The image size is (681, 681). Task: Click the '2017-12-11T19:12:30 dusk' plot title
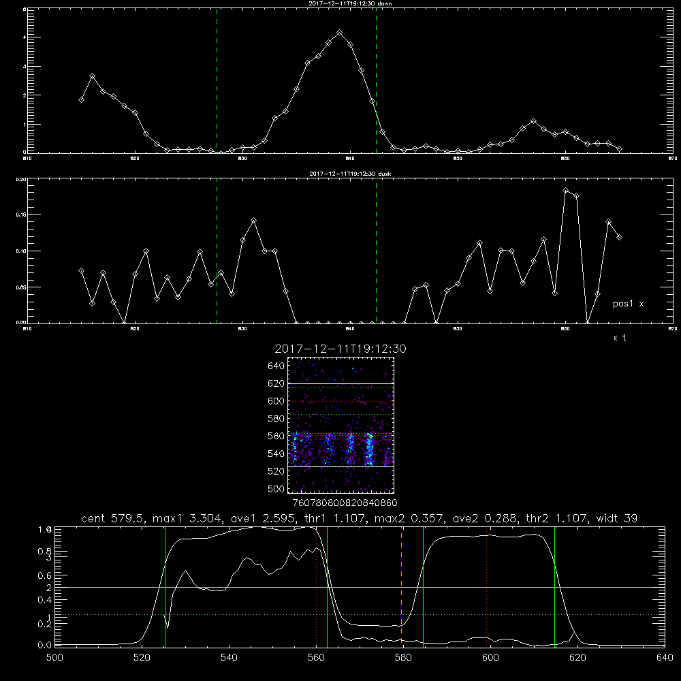tap(350, 174)
